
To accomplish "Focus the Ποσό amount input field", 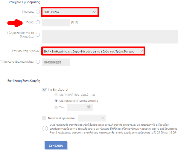I will (x=56, y=23).
